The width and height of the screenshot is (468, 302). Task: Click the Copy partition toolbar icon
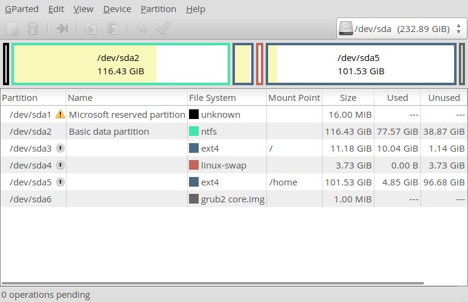(x=91, y=28)
